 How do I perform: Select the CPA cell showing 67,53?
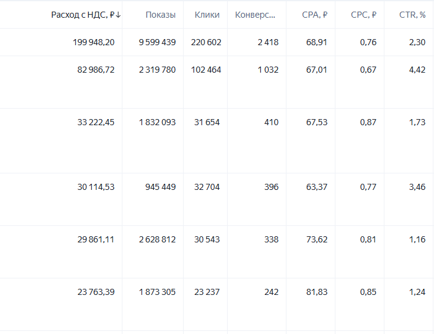[x=316, y=122]
